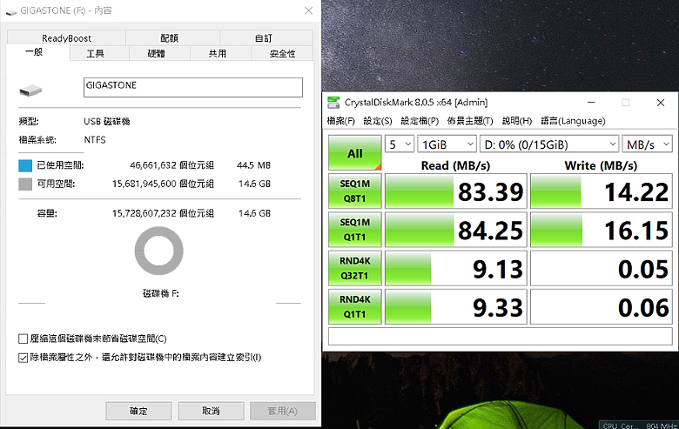Click the drive icon beside the GIGASTONE name field
679x429 pixels.
(30, 90)
